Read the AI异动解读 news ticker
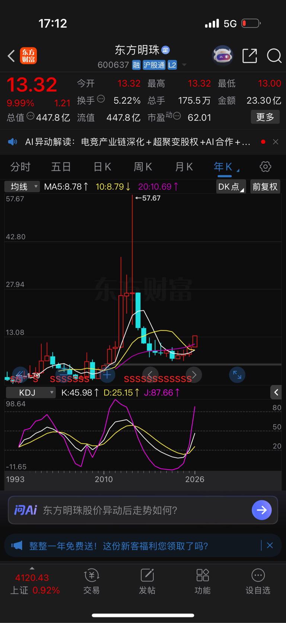The width and height of the screenshot is (286, 623). (138, 142)
